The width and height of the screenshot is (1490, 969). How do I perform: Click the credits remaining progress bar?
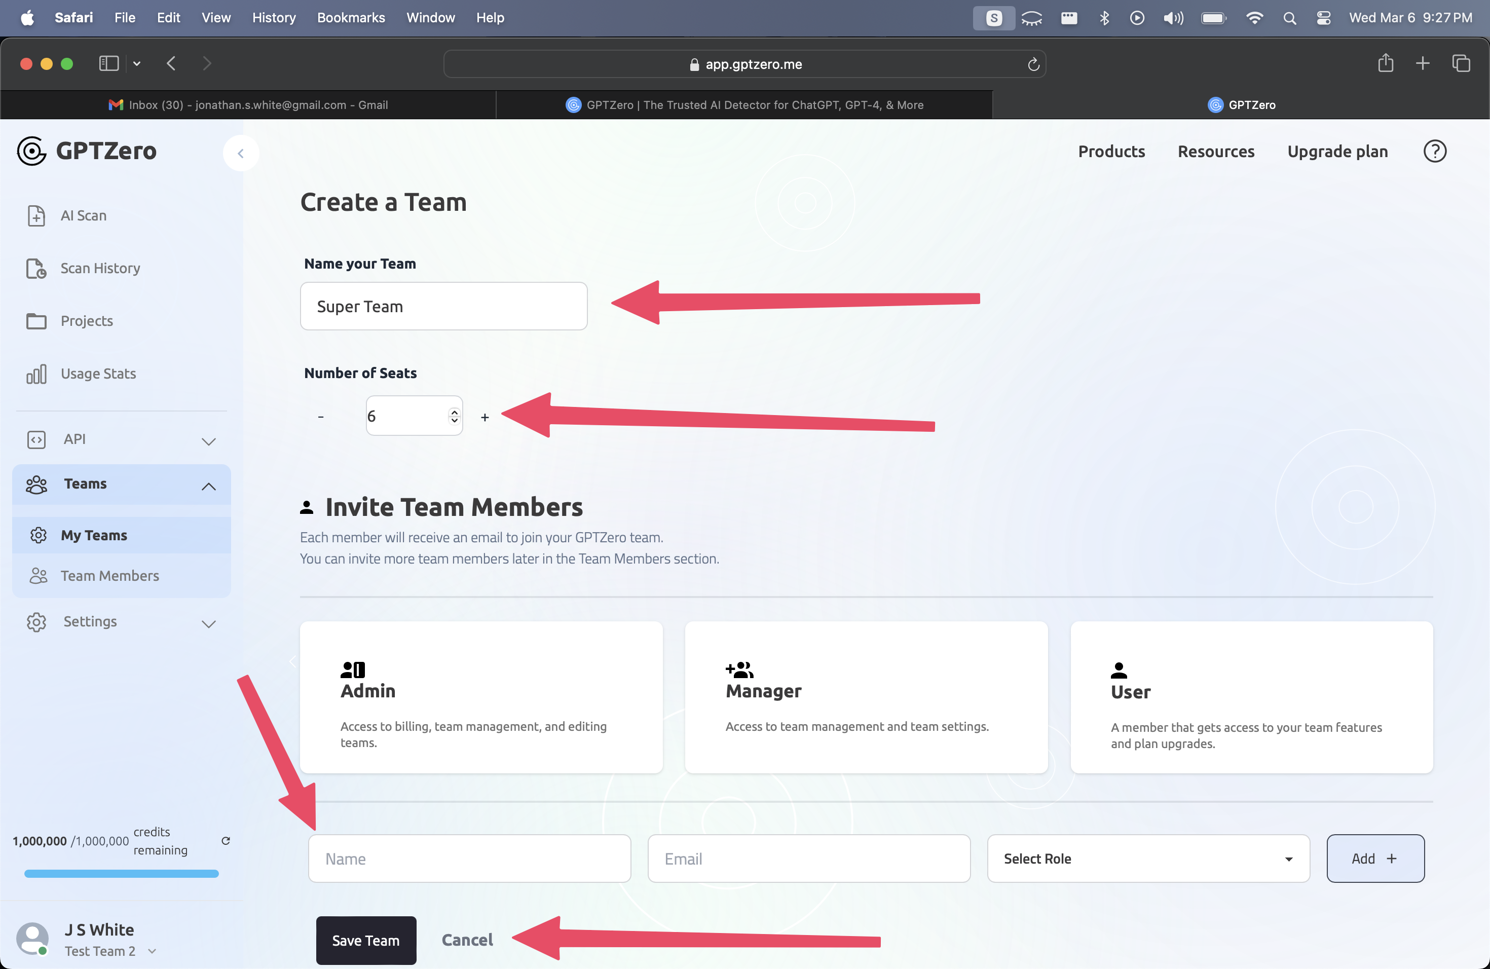[122, 873]
